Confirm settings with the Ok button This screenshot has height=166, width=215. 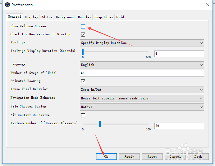tap(106, 156)
